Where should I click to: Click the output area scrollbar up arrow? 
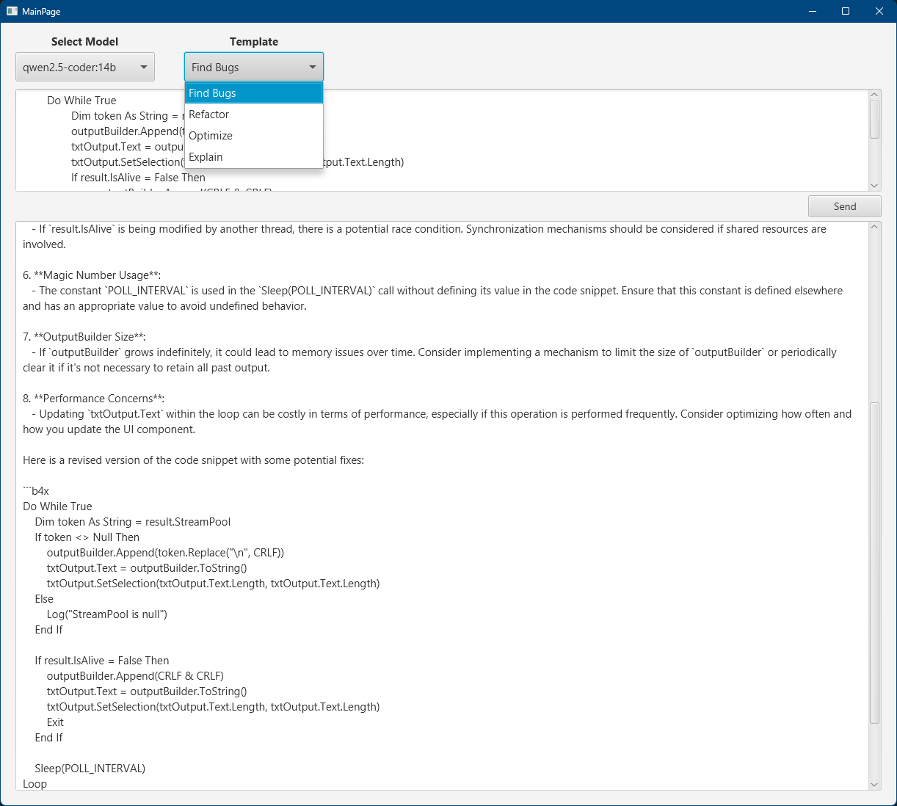874,227
